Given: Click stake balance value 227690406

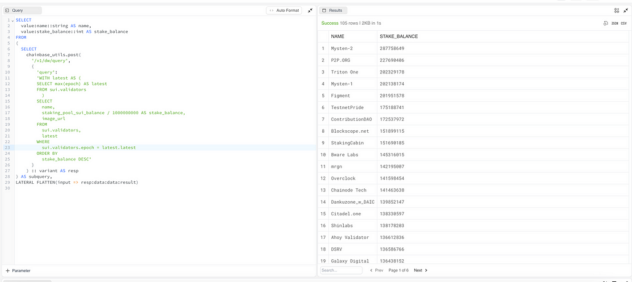Looking at the screenshot, I should (x=392, y=60).
